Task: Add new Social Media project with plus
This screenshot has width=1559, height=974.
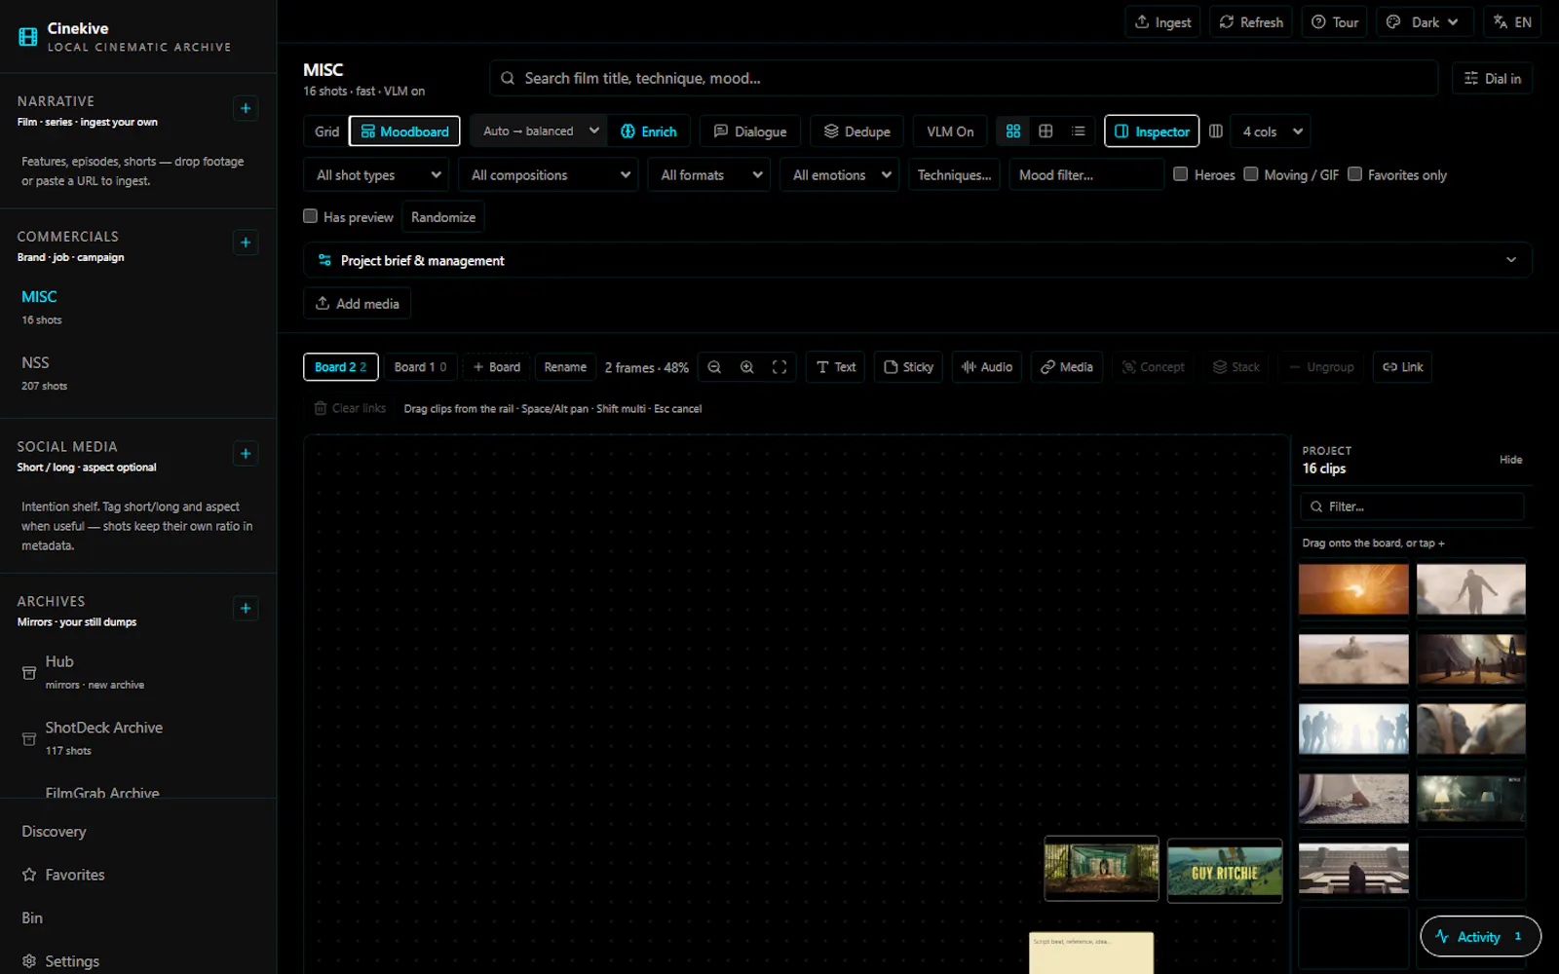Action: click(x=246, y=454)
